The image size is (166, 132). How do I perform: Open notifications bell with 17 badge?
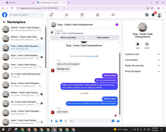[153, 15]
